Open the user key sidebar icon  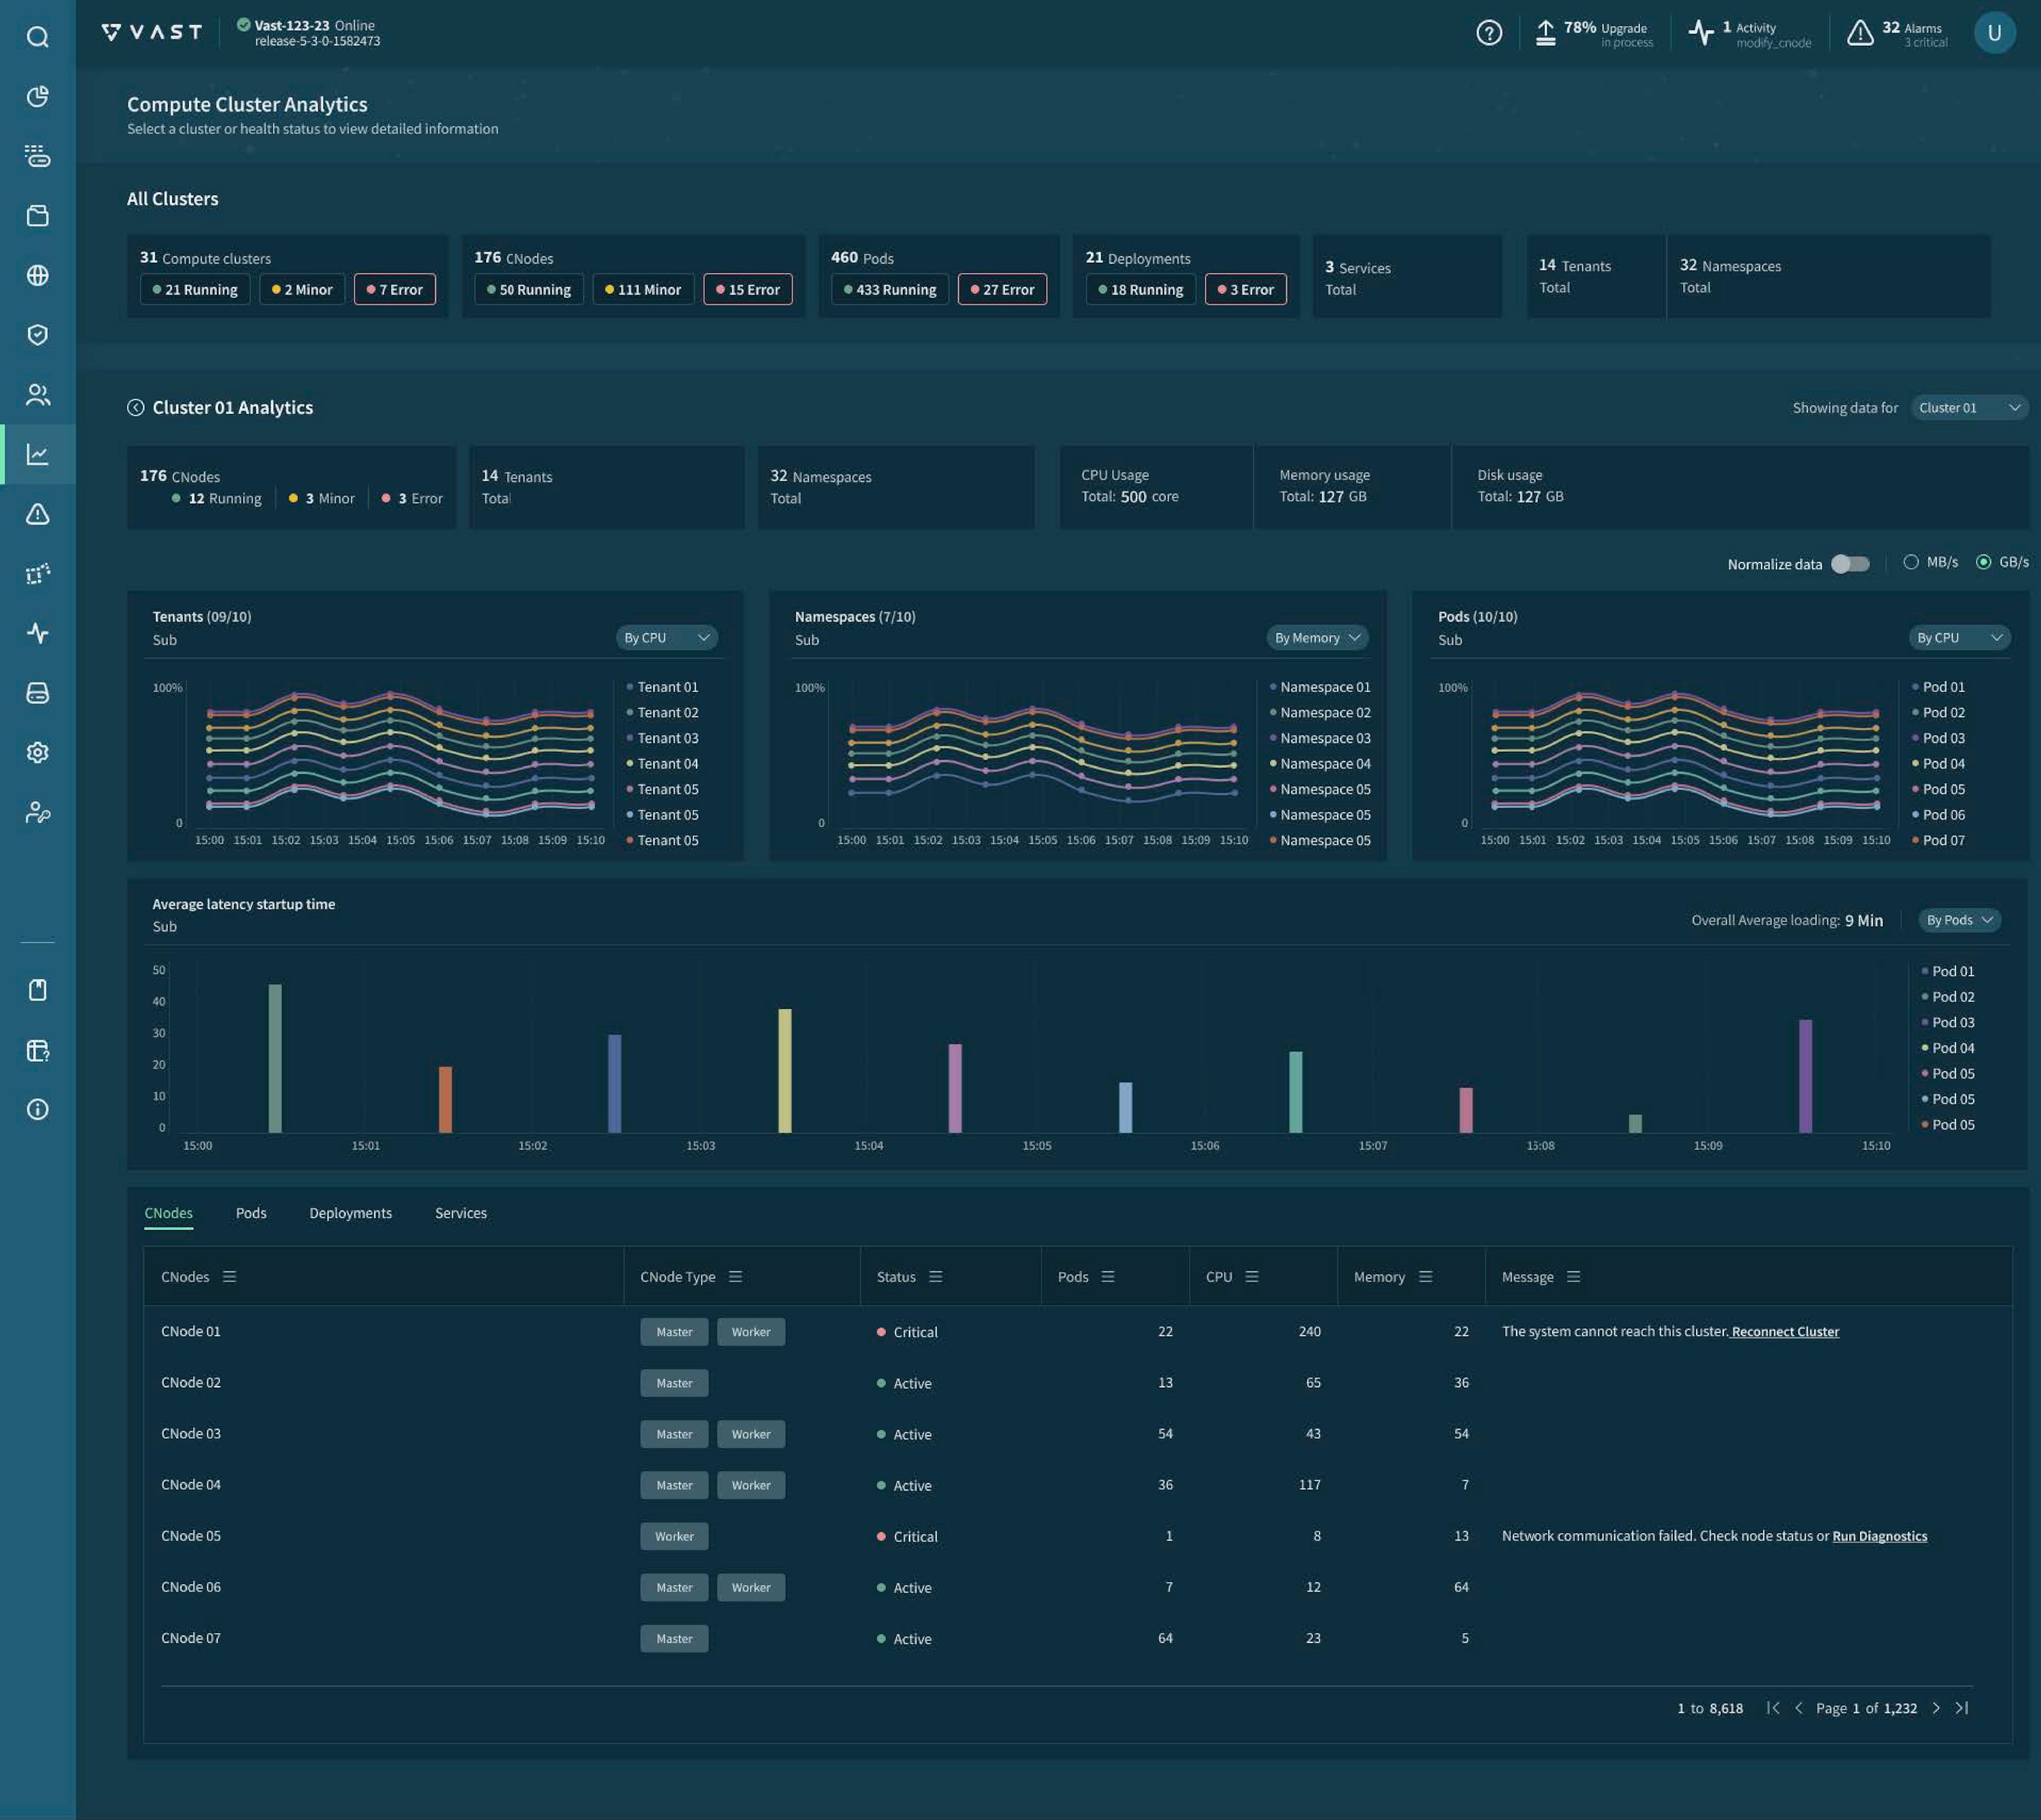37,812
